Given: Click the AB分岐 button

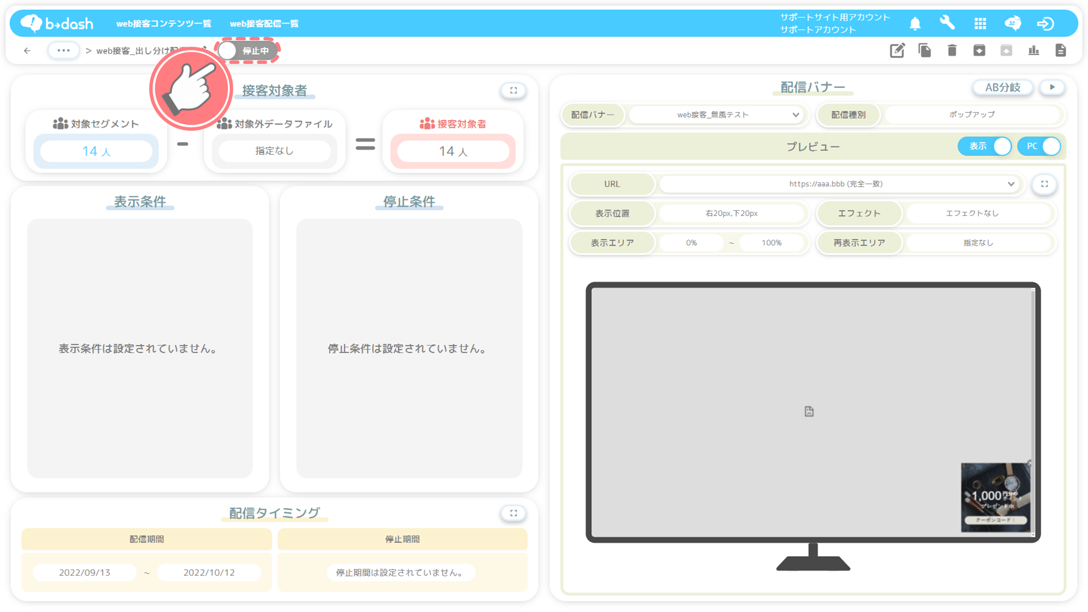Looking at the screenshot, I should click(1003, 88).
